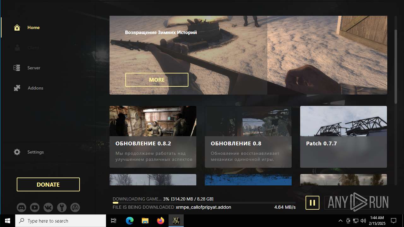Click the Settings gear icon
This screenshot has width=404, height=227.
point(17,152)
